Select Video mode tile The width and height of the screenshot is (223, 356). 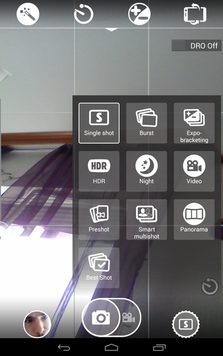click(194, 171)
